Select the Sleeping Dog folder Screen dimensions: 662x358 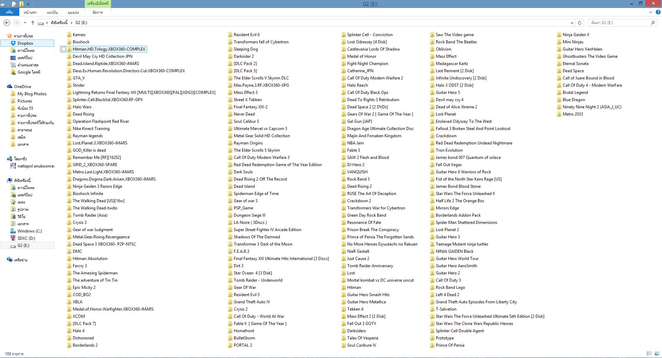245,49
